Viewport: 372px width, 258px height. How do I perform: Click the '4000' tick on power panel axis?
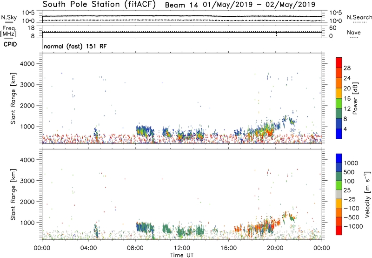27,64
